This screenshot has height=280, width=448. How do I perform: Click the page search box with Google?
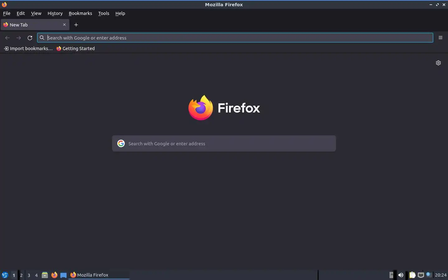224,143
